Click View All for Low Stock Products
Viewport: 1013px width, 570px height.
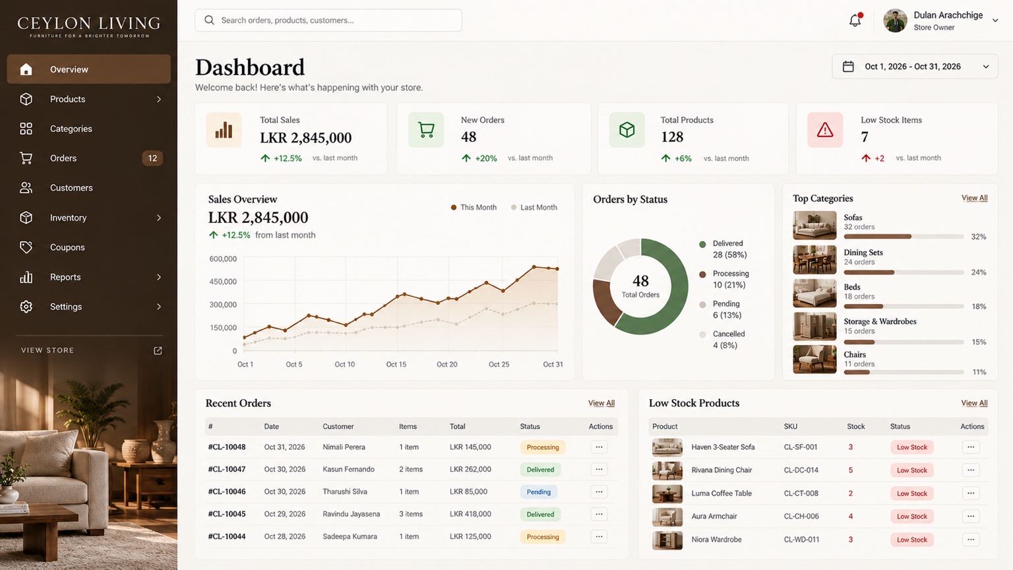click(x=974, y=403)
